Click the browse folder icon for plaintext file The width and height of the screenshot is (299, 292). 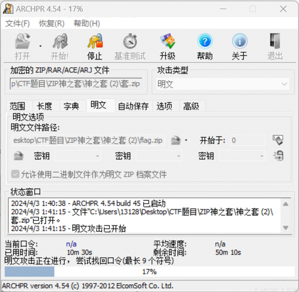coord(176,140)
